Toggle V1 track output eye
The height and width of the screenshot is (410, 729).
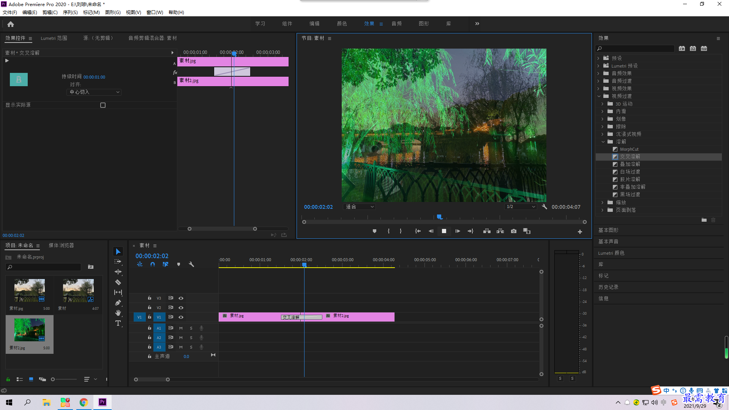(181, 317)
